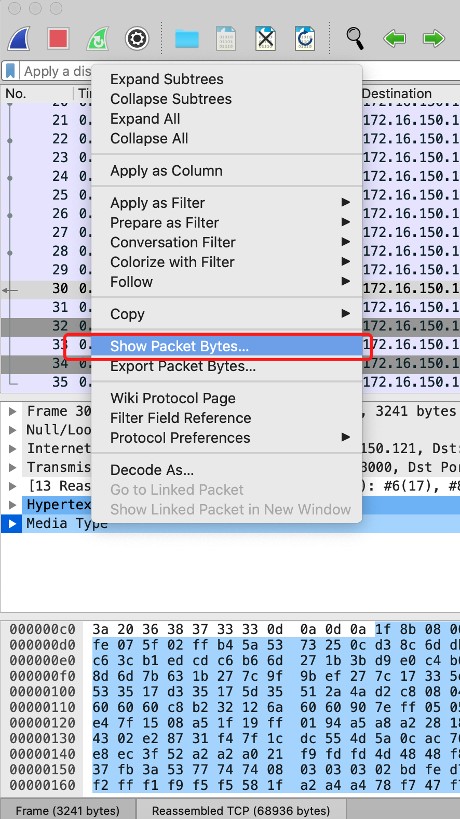Go forward using the green right arrow
The image size is (460, 819).
434,39
